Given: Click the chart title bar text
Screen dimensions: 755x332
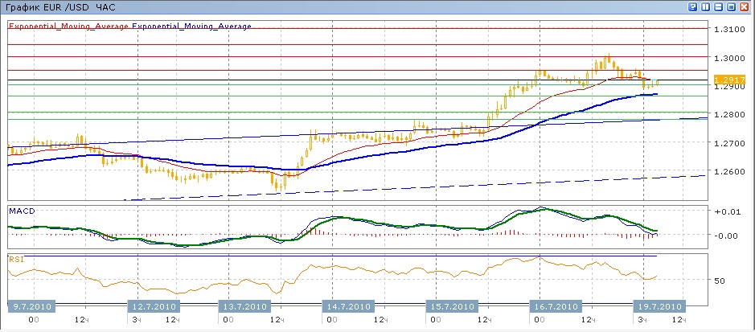Looking at the screenshot, I should [49, 6].
